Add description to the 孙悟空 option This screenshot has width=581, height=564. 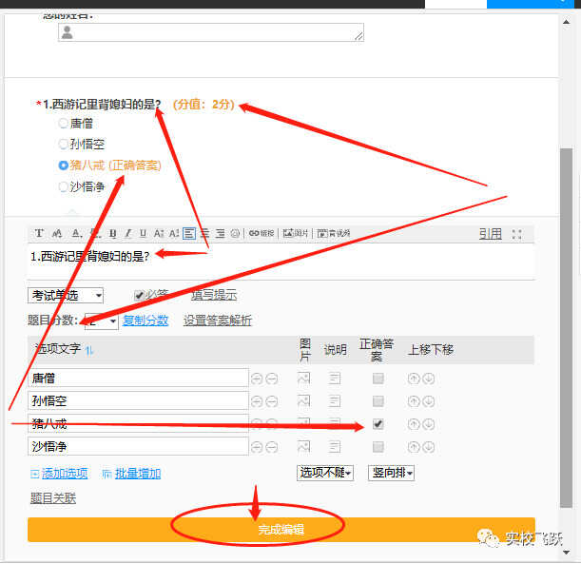pyautogui.click(x=334, y=401)
